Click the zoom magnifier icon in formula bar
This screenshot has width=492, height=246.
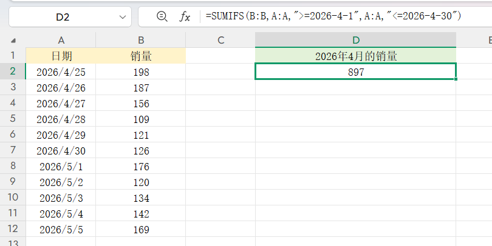point(162,16)
